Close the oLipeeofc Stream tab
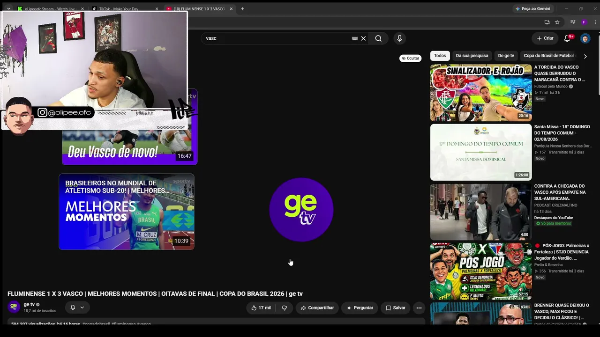Screen dimensions: 600x337 (x=82, y=9)
